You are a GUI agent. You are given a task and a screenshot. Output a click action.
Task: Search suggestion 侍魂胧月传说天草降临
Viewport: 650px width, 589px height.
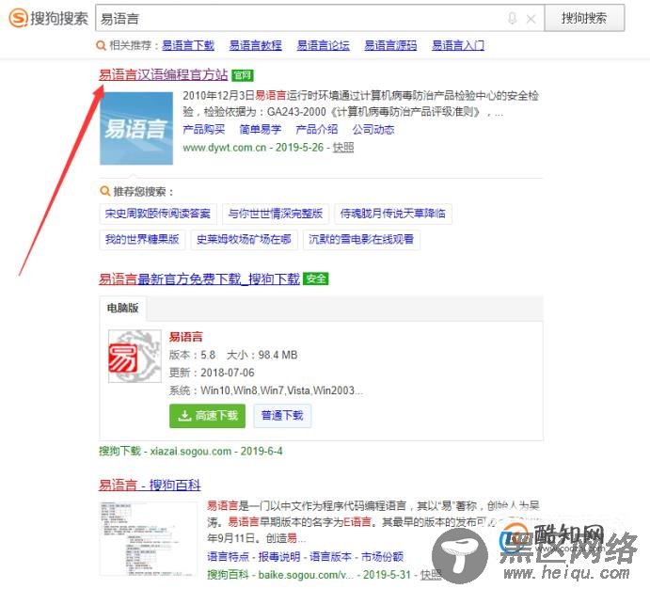coord(393,214)
